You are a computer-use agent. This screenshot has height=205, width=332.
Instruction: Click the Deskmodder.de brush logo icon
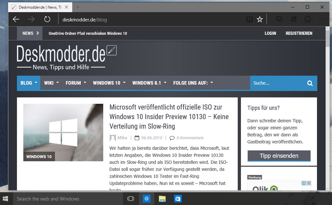(x=112, y=50)
